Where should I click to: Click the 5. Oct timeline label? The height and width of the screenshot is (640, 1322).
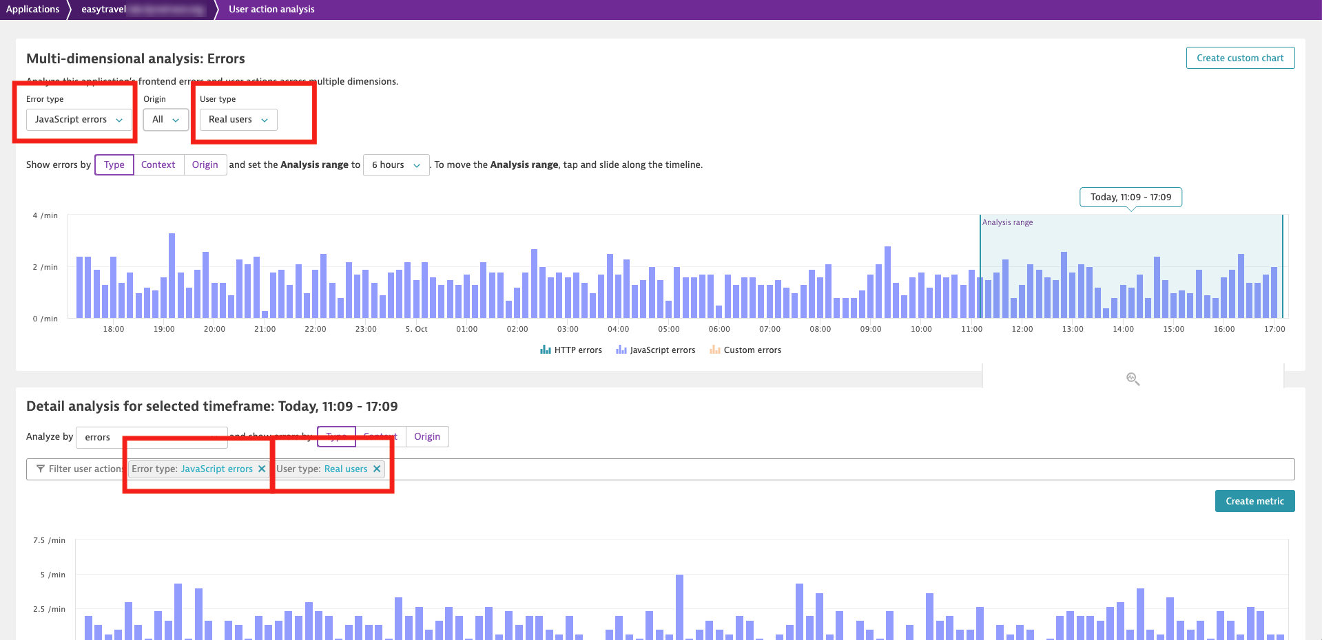416,329
